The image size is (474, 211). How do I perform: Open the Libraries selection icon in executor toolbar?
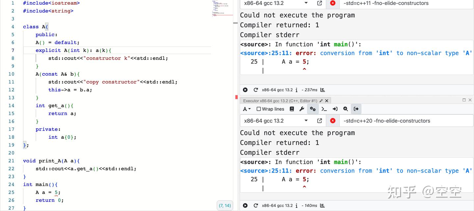292,109
